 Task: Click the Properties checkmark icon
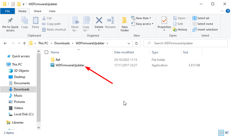pos(164,20)
